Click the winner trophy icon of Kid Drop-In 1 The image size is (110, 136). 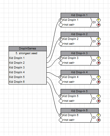coord(98,20)
